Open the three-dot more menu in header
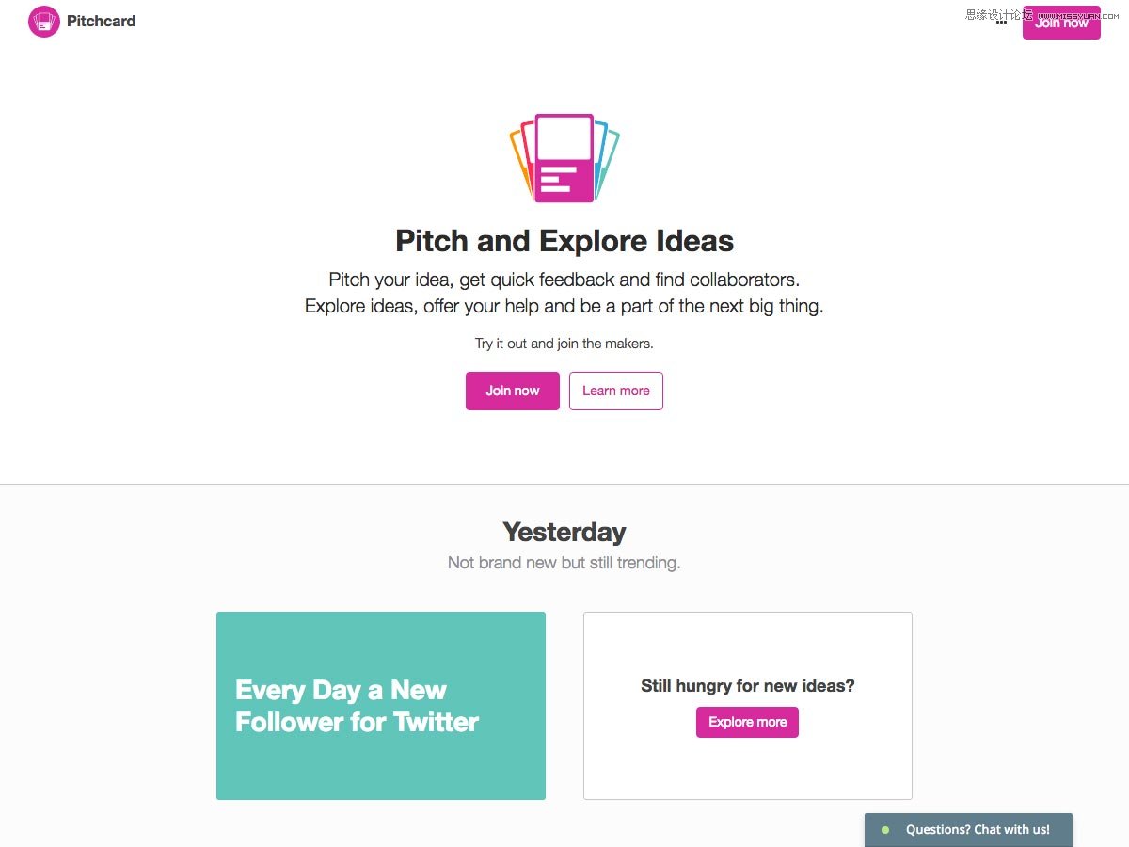Image resolution: width=1129 pixels, height=847 pixels. tap(1001, 22)
